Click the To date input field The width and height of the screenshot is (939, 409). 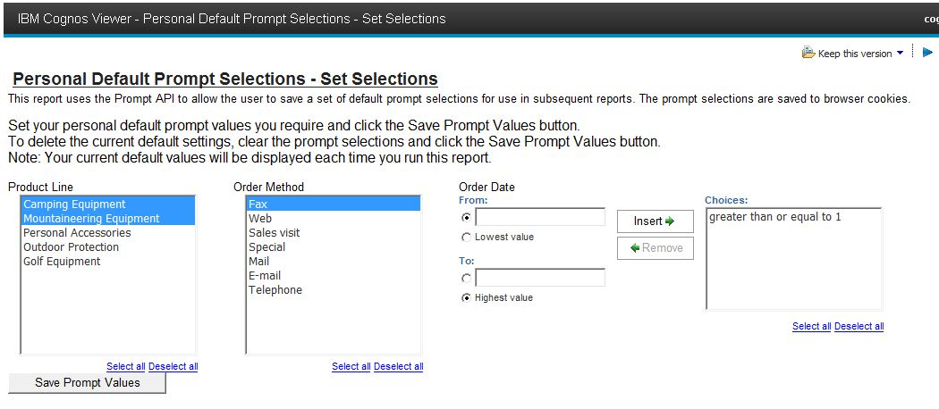tap(540, 278)
